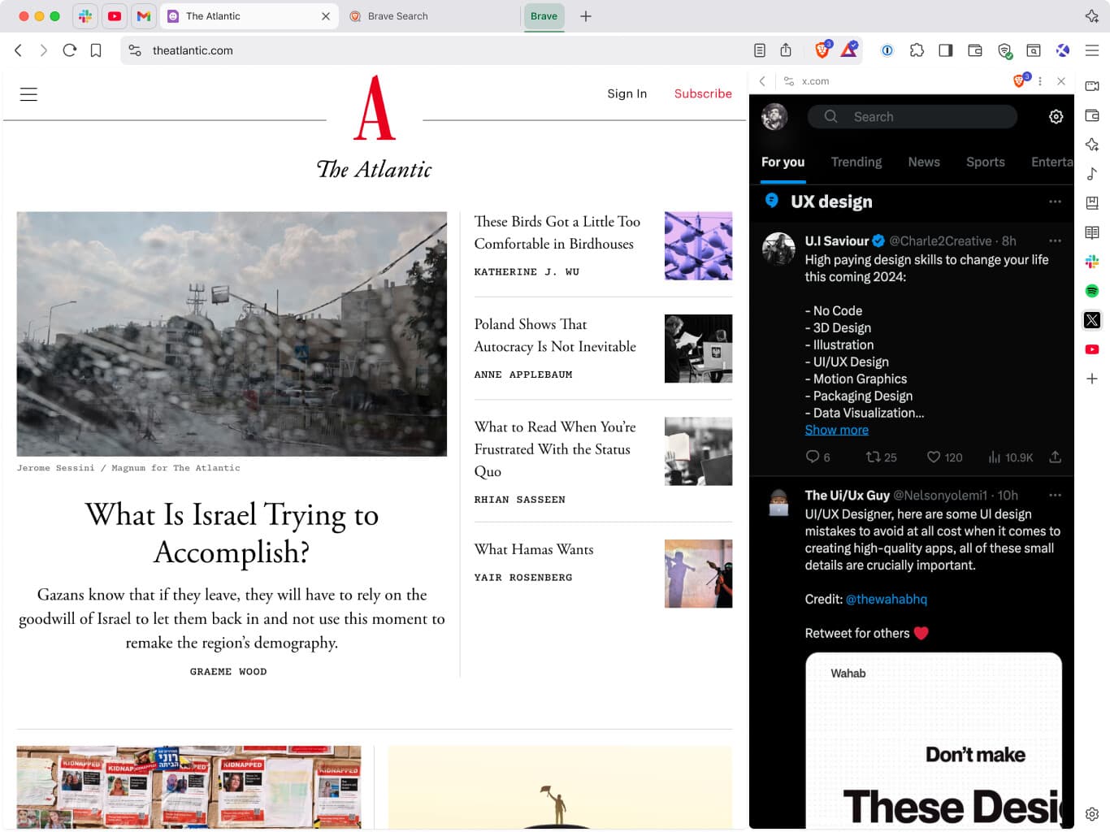Switch to the Trending tab
This screenshot has height=832, width=1110.
856,162
